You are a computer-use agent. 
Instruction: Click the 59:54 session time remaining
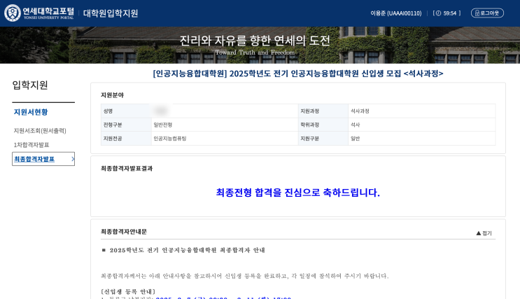point(450,13)
